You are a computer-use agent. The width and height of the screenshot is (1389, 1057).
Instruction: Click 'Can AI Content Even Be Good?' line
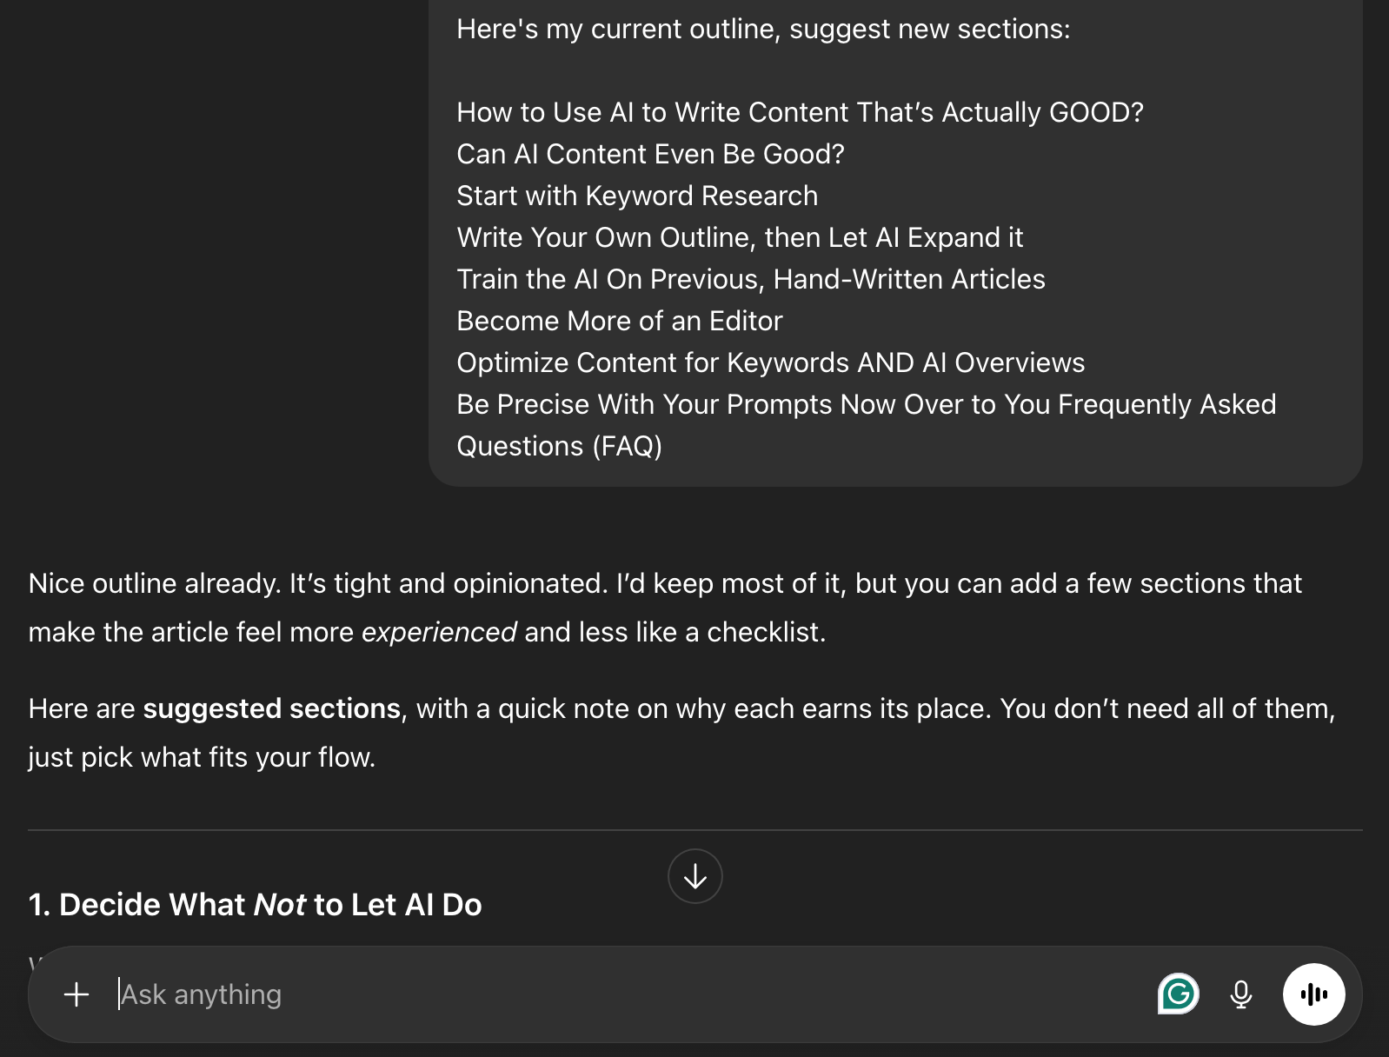650,154
